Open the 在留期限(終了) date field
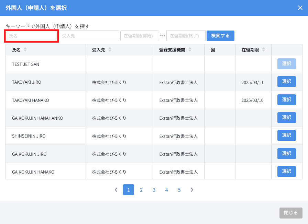The image size is (308, 224). tap(186, 36)
